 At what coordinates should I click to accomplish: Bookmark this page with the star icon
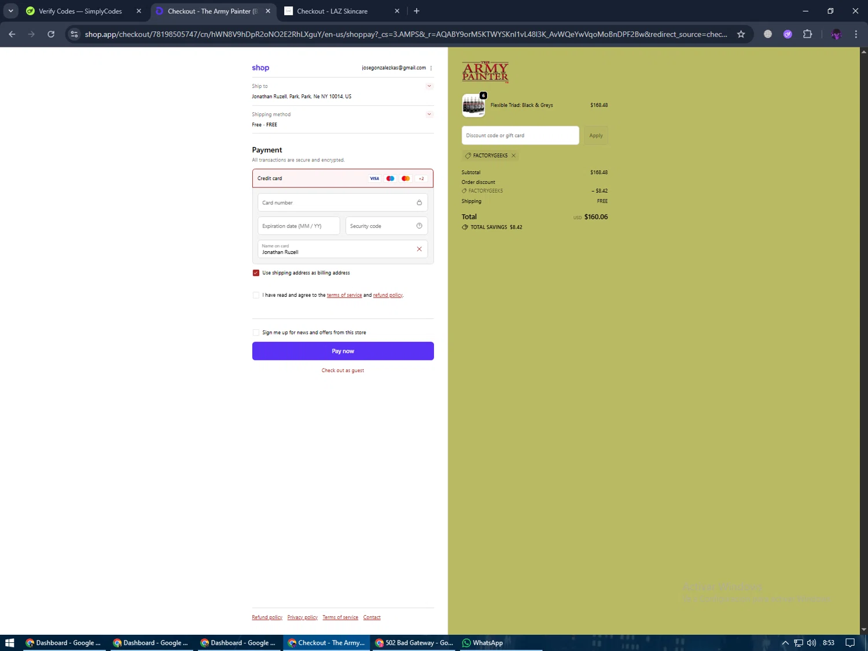[741, 34]
